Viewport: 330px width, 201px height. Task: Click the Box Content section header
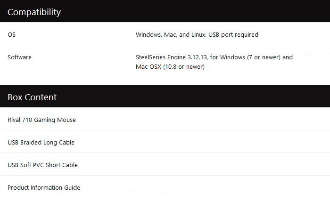[x=165, y=96]
